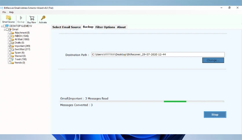Click the INBOX folder icon

pyautogui.click(x=12, y=36)
